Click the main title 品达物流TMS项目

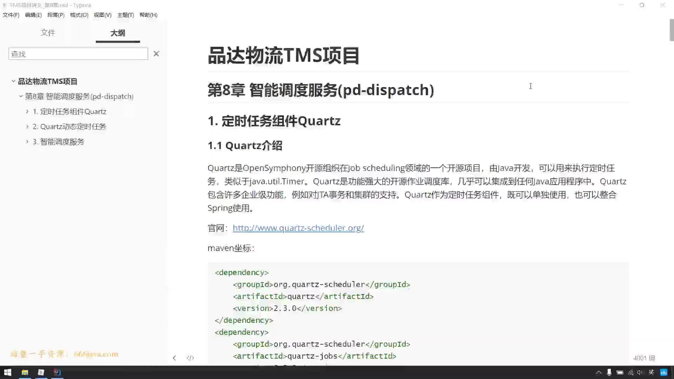pyautogui.click(x=284, y=55)
